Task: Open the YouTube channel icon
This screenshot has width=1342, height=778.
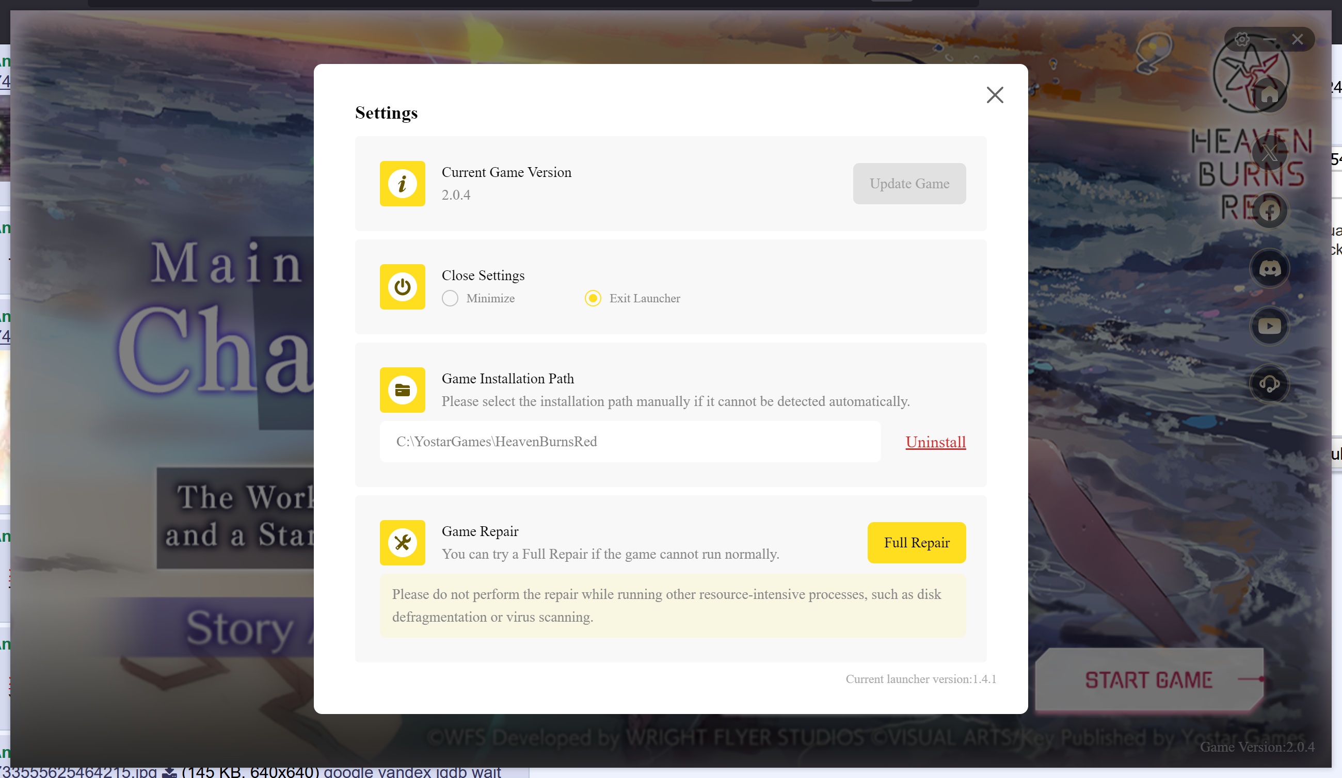Action: (1270, 326)
